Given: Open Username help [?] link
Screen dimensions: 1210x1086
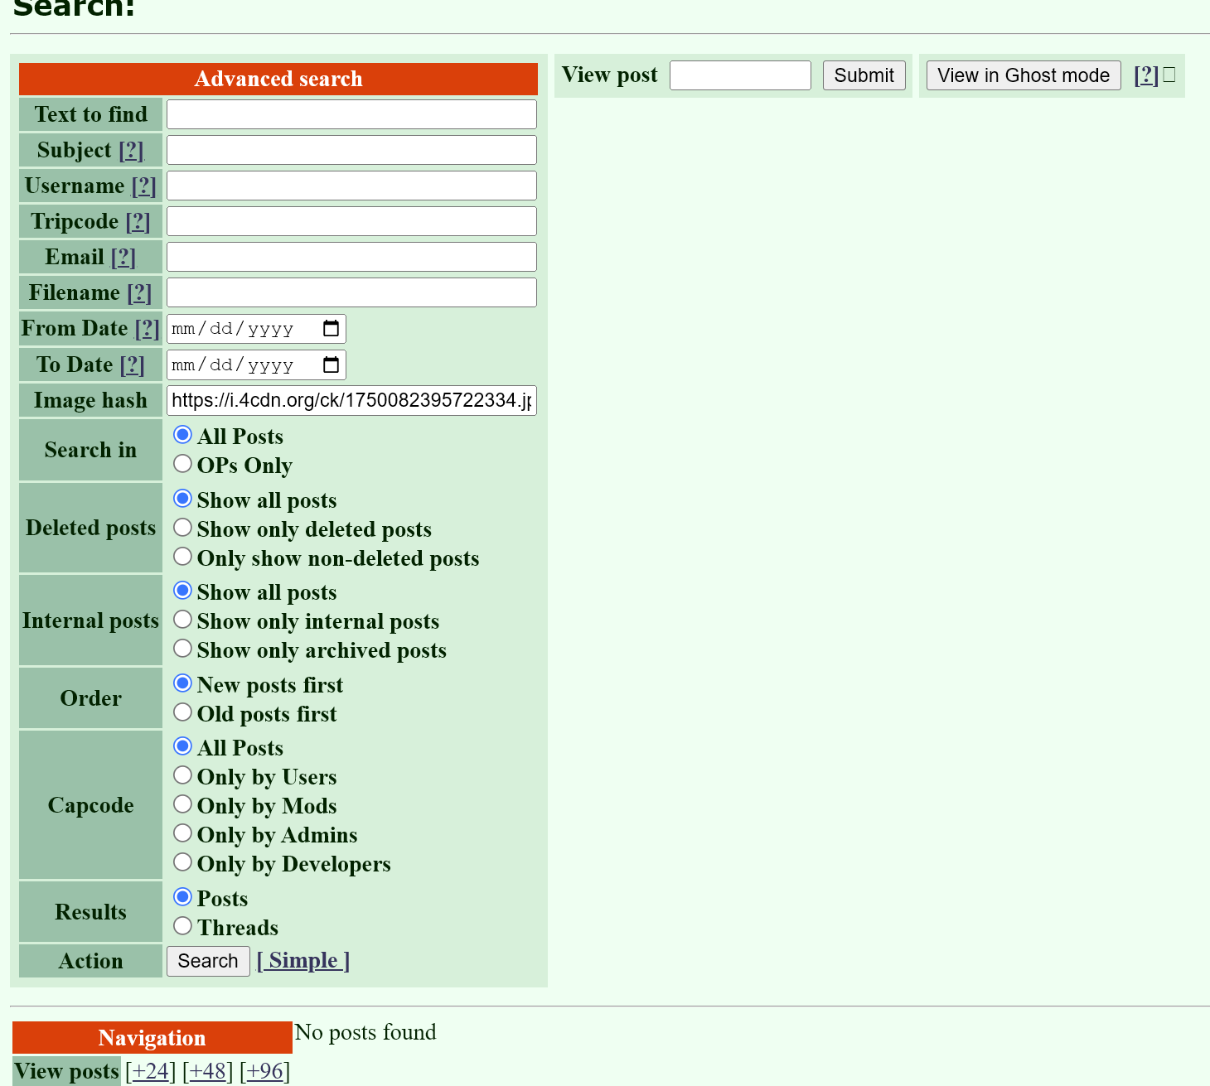Looking at the screenshot, I should pyautogui.click(x=143, y=186).
